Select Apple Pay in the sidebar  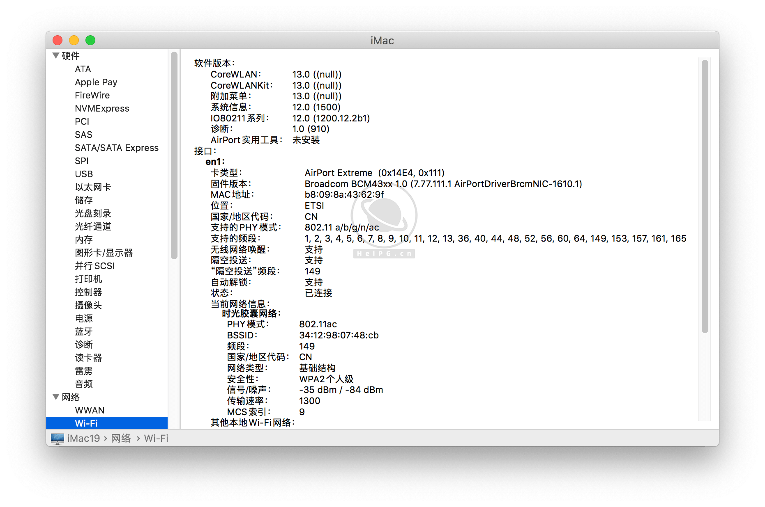pyautogui.click(x=96, y=82)
